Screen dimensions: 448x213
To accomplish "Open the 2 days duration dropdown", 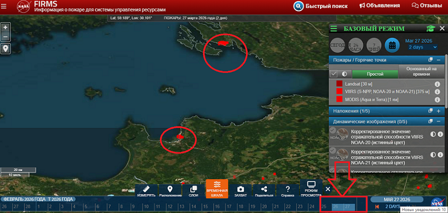I will click(x=423, y=47).
